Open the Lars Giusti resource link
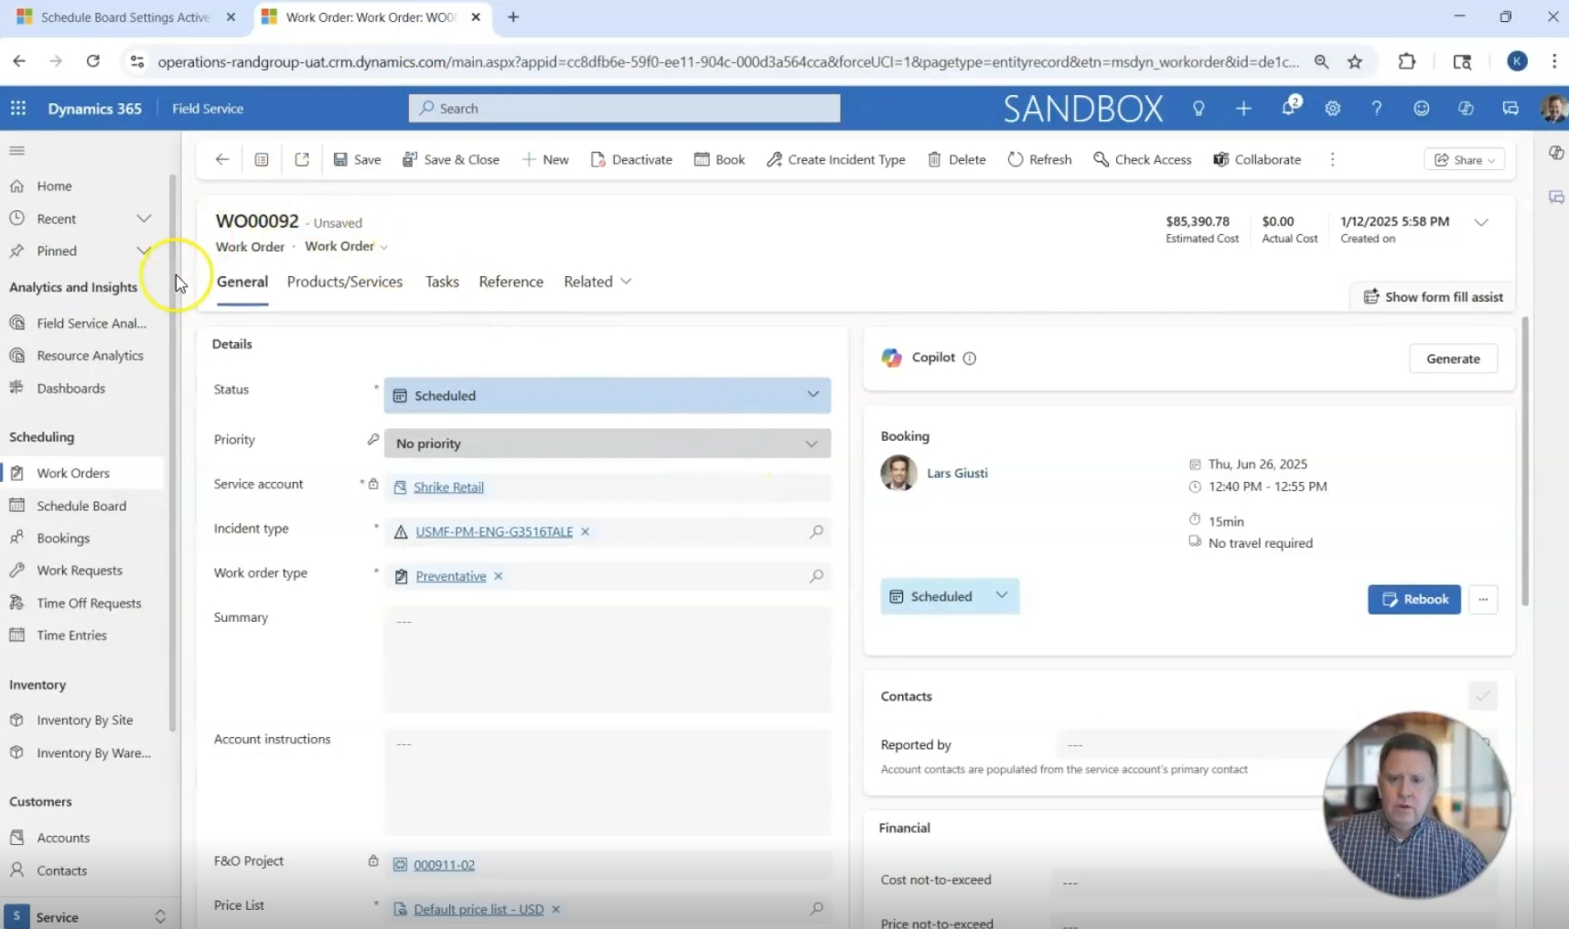 pos(957,473)
